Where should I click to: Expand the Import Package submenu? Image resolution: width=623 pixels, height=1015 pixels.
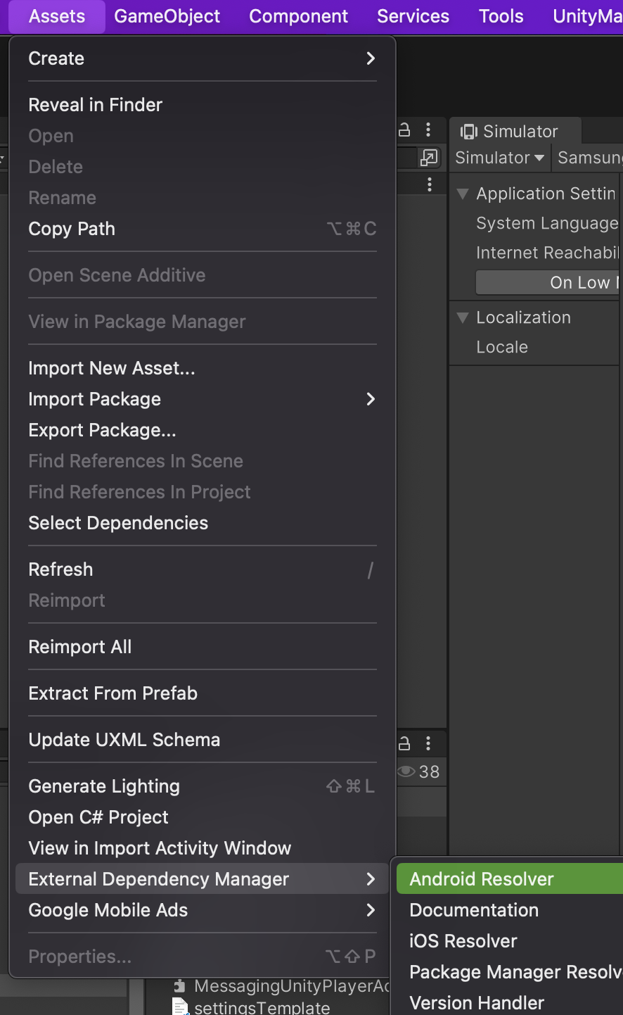click(371, 399)
